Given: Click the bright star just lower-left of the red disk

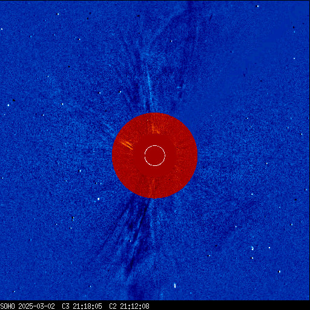Looking at the screenshot, I should point(99,199).
